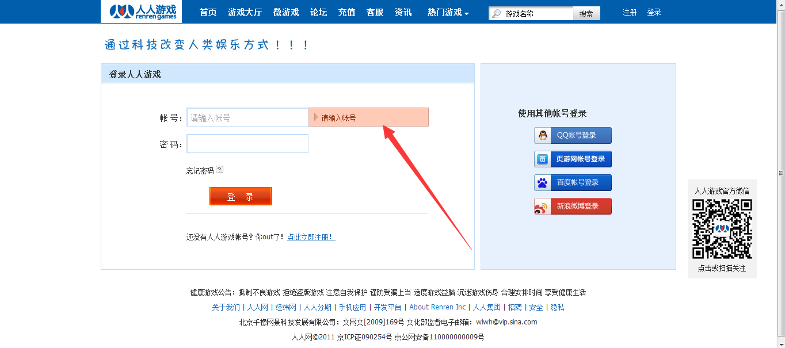Open the 微游戏 section
The height and width of the screenshot is (348, 785).
click(x=286, y=12)
